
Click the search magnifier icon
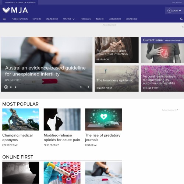(x=181, y=19)
